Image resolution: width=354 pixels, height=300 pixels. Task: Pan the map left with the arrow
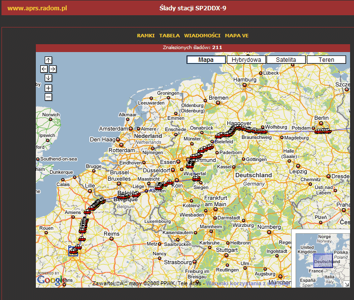[x=44, y=69]
